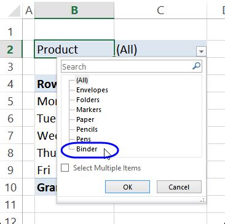Click the Fri cell in row 9
This screenshot has width=225, height=224.
(x=46, y=170)
